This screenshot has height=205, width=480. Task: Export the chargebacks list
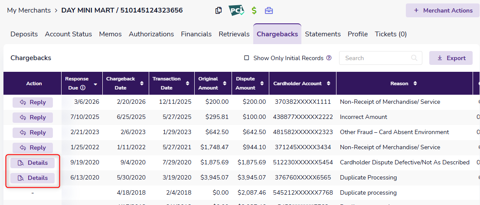tap(451, 58)
